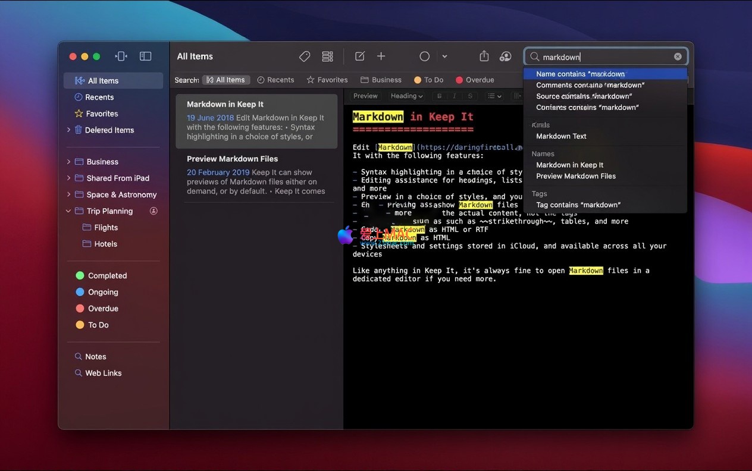Click the plus add item icon
Image resolution: width=752 pixels, height=471 pixels.
pyautogui.click(x=381, y=56)
